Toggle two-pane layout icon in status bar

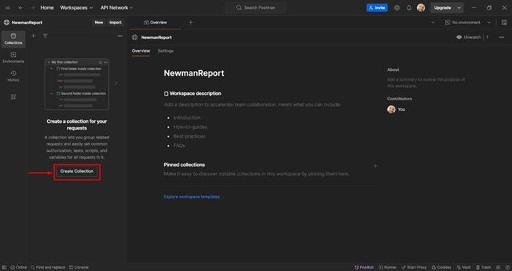(498, 267)
